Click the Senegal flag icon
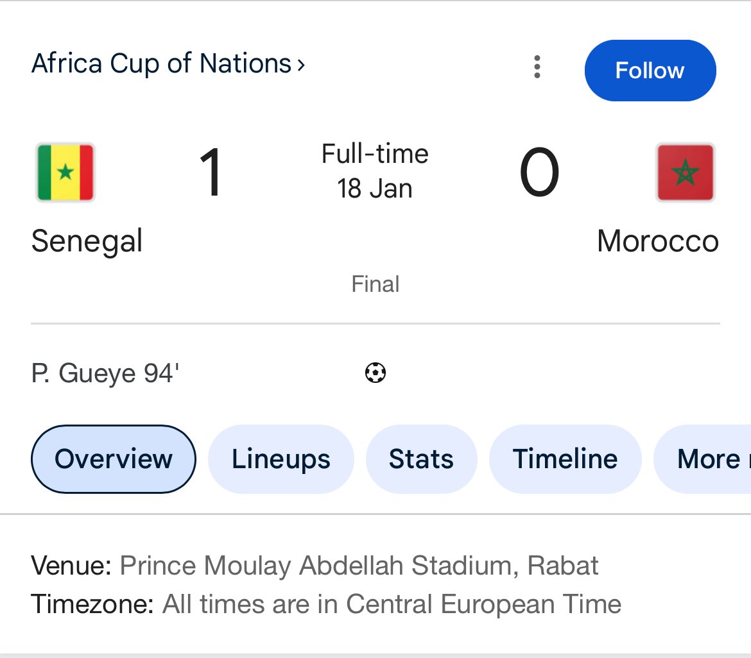Image resolution: width=751 pixels, height=658 pixels. [65, 173]
